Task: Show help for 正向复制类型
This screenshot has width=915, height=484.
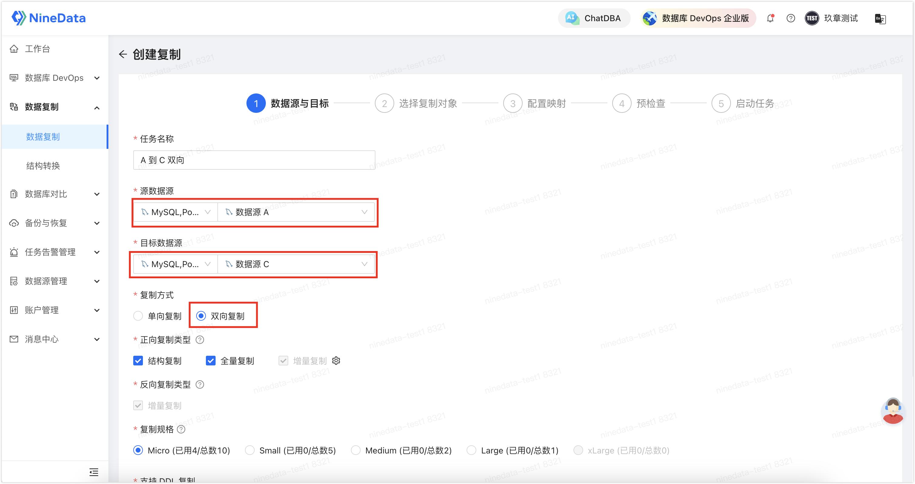Action: tap(200, 340)
